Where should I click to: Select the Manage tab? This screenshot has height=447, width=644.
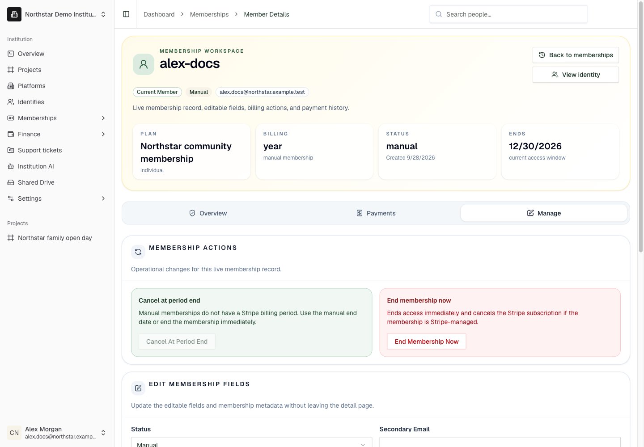[x=544, y=213]
